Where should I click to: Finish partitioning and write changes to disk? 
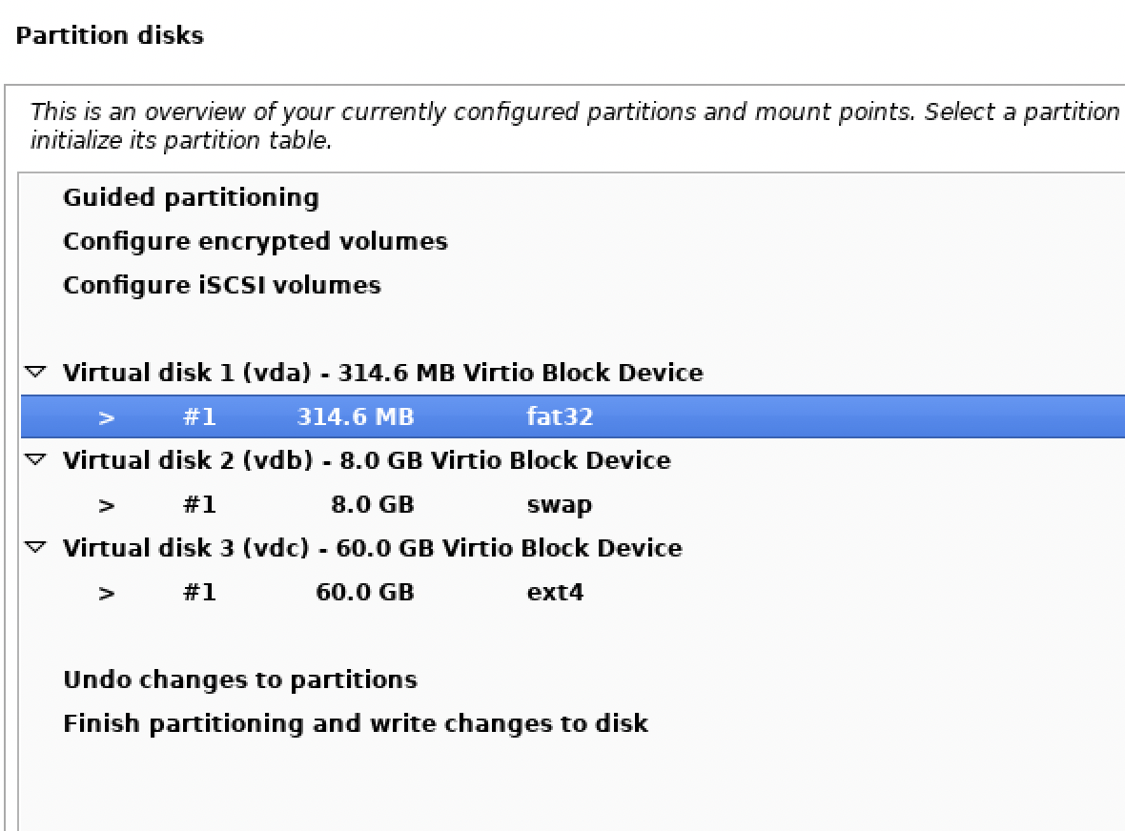[x=355, y=724]
